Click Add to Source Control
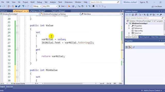 152,90
